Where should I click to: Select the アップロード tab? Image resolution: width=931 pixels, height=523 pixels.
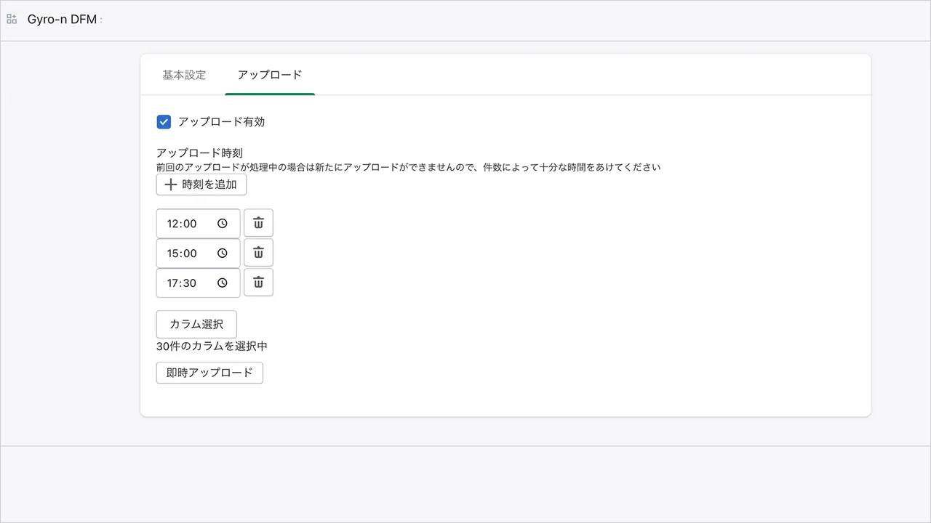(270, 75)
